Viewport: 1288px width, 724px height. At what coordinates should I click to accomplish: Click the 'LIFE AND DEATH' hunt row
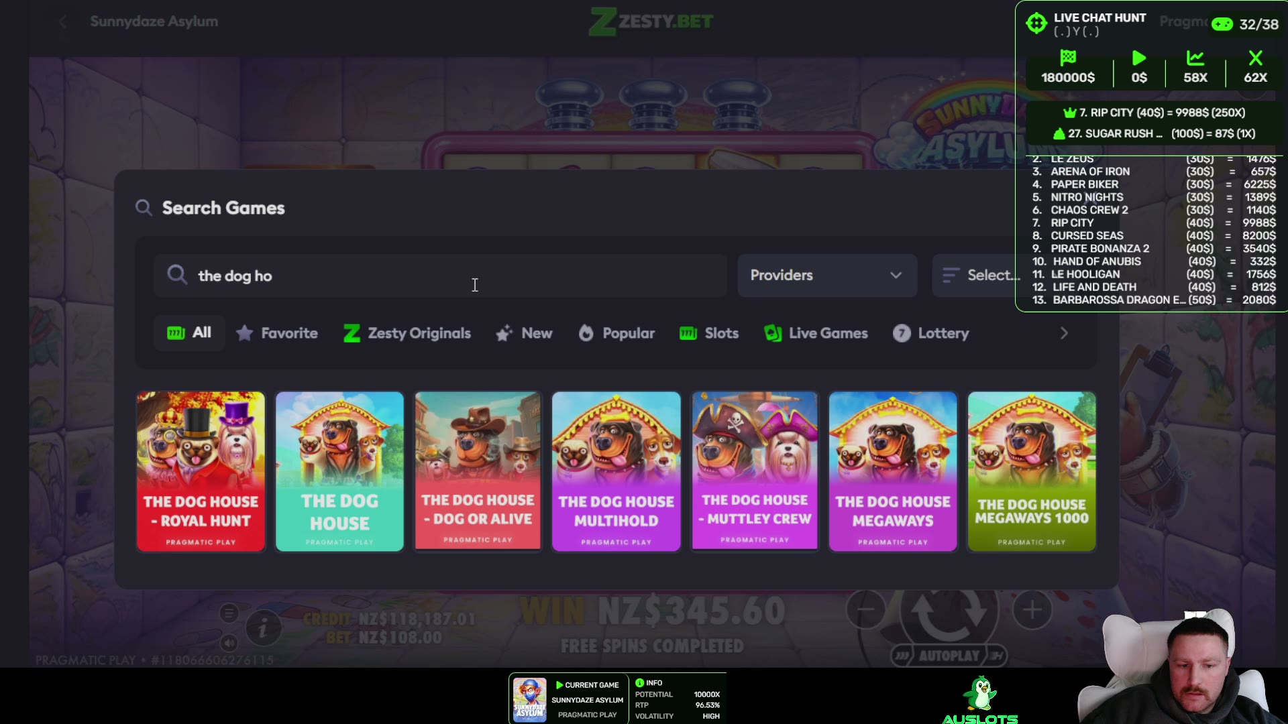1154,287
